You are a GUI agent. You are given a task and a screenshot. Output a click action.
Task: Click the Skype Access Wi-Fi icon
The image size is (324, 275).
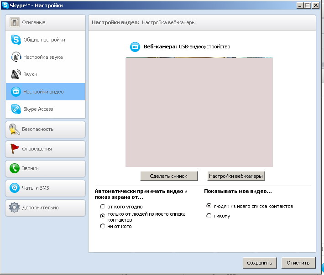click(16, 109)
